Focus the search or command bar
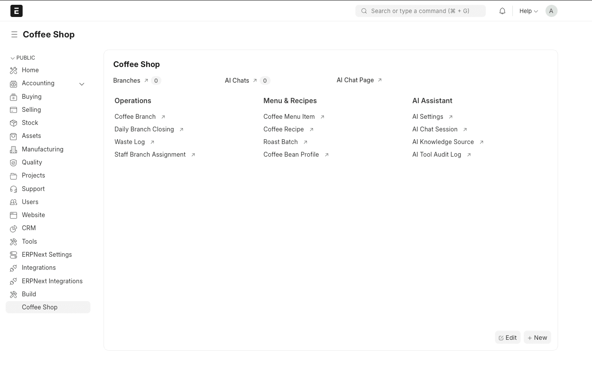The width and height of the screenshot is (592, 372). 421,11
